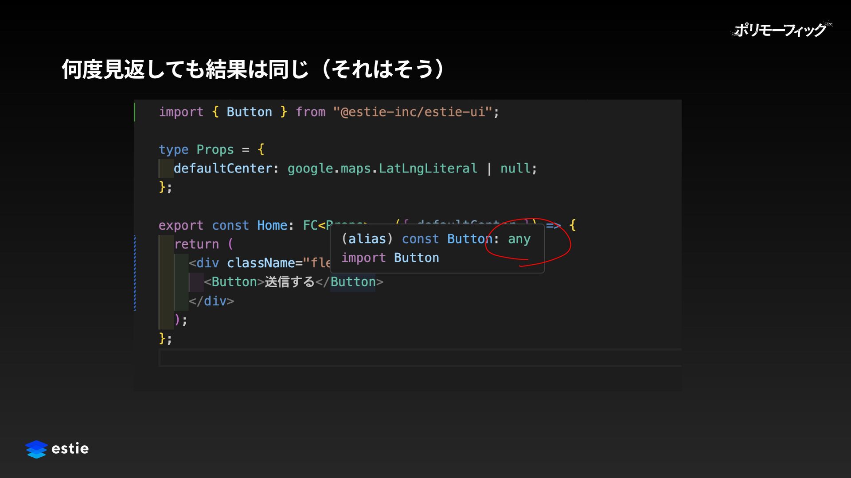The width and height of the screenshot is (851, 478).
Task: Click the defaultCenter property in Props
Action: tap(223, 169)
